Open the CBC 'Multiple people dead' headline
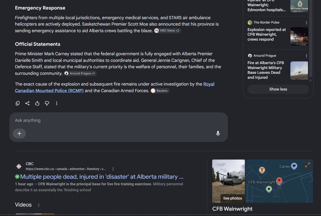Screen dimensions: 321x216 click(x=102, y=177)
